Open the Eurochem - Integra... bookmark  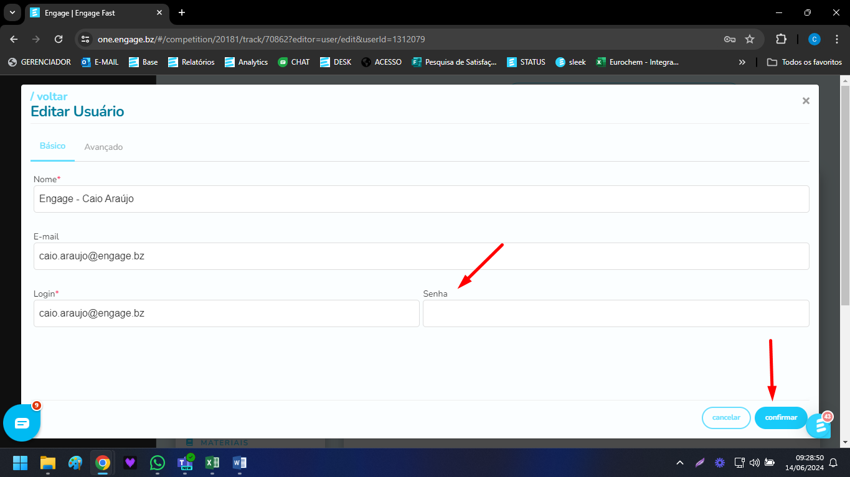637,62
